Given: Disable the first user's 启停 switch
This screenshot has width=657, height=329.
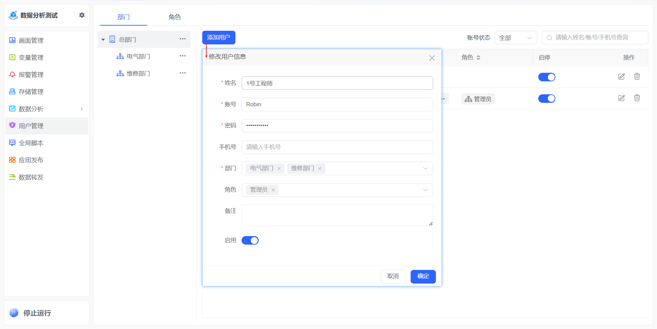Looking at the screenshot, I should pyautogui.click(x=546, y=77).
